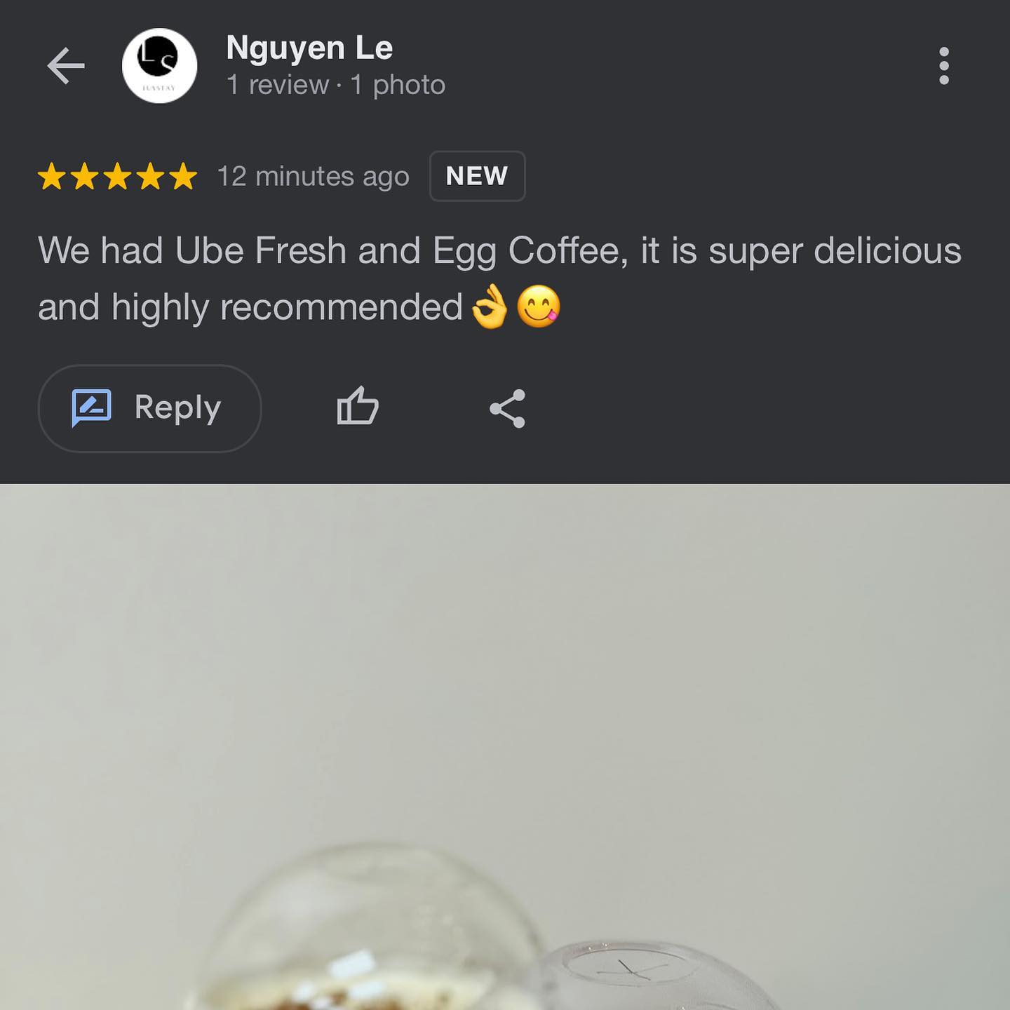
Task: Tap the first gold star
Action: point(52,176)
